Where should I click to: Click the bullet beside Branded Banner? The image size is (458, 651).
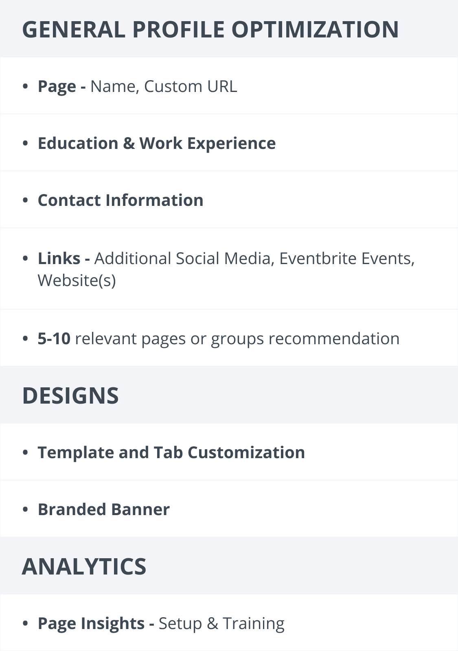click(x=25, y=509)
